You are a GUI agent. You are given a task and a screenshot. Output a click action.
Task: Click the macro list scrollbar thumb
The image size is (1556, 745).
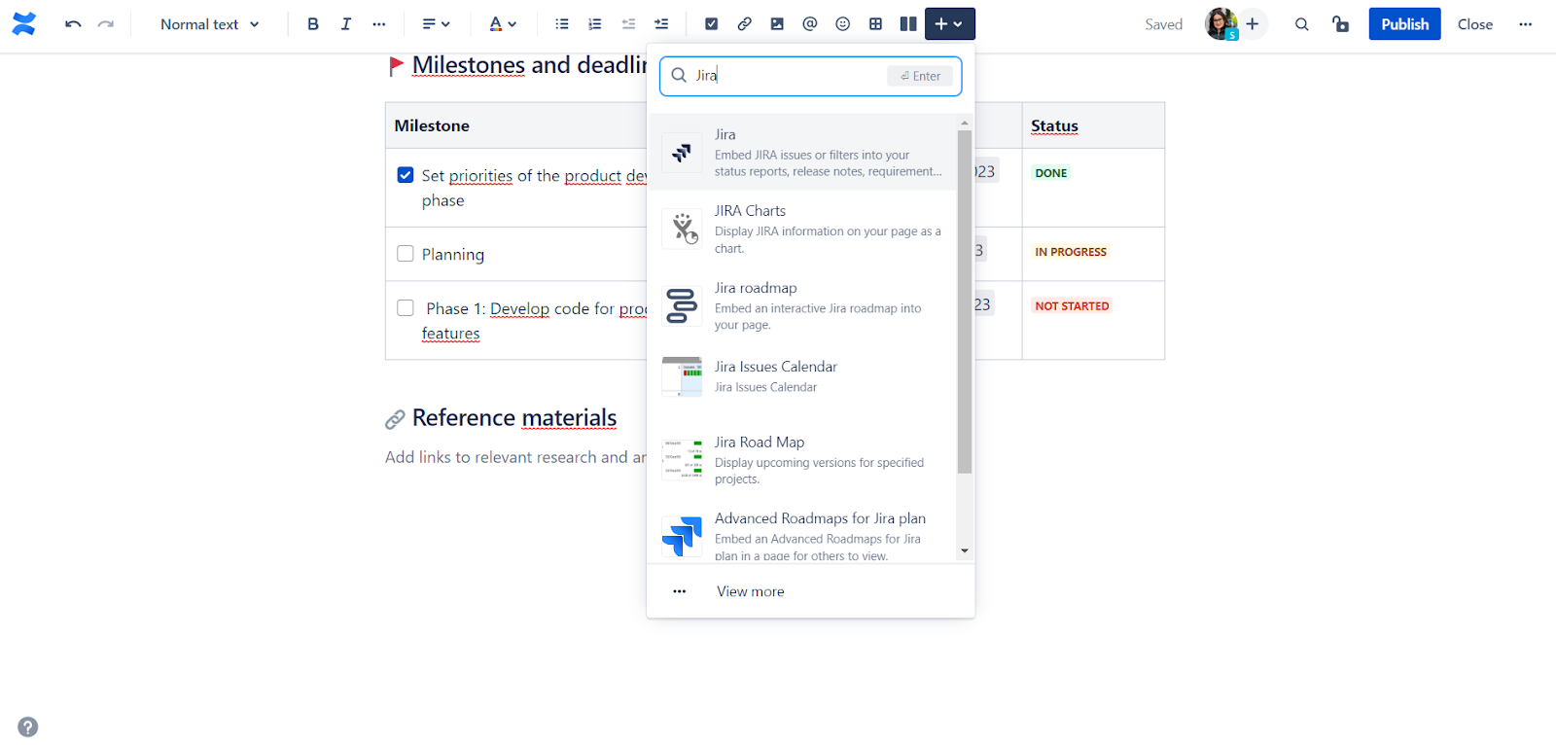click(965, 302)
